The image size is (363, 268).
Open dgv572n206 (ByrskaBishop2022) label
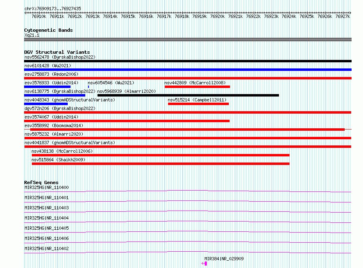point(60,108)
